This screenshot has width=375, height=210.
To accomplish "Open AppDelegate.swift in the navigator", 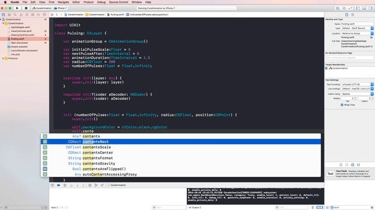I will [21, 27].
